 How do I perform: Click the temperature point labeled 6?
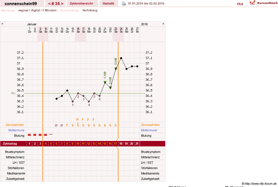100,96
